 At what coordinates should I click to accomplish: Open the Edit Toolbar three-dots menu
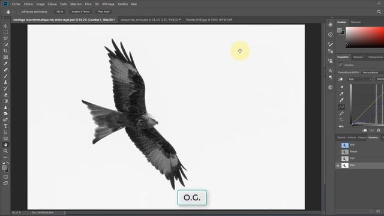point(5,157)
